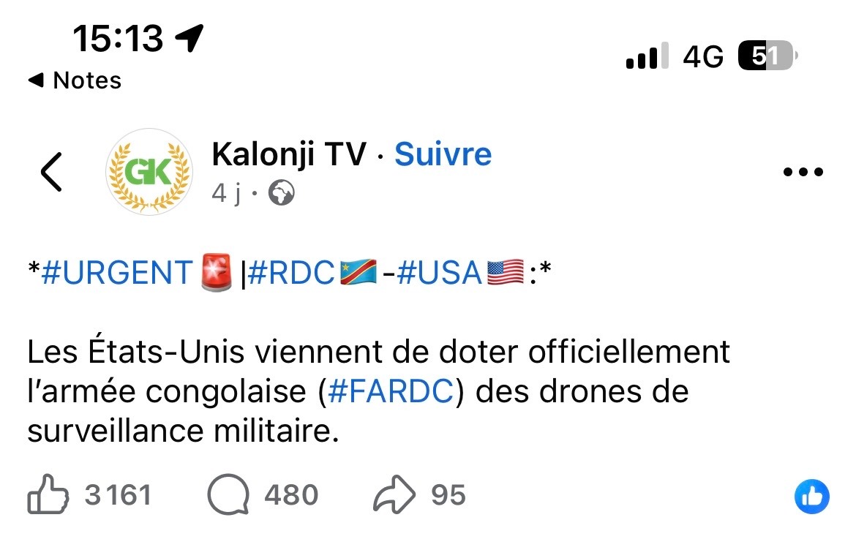
Task: View the blue like reaction badge
Action: coord(811,497)
